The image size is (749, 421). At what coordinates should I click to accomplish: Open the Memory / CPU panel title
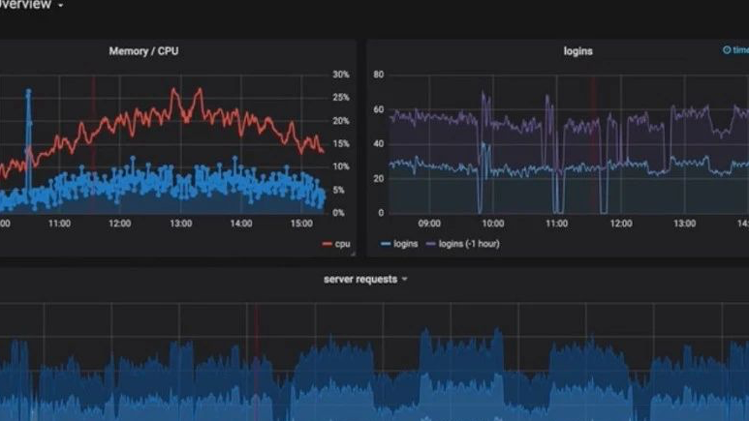[143, 51]
